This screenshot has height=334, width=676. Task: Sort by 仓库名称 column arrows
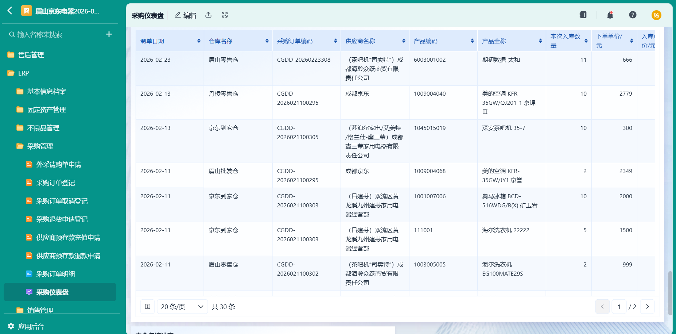coord(267,41)
